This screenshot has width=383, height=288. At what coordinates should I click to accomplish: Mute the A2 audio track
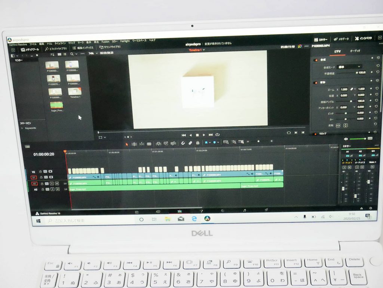click(x=57, y=189)
